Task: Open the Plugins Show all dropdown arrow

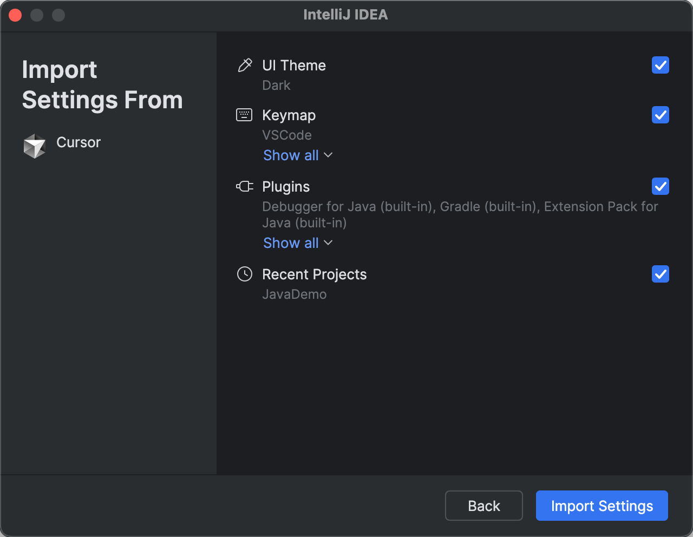Action: click(x=328, y=243)
